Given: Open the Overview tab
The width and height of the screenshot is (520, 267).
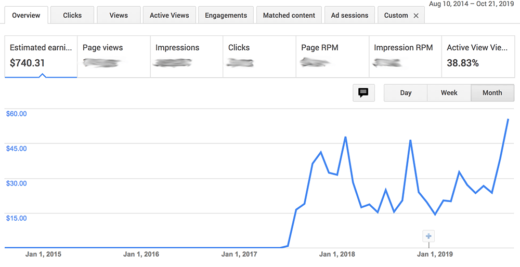Looking at the screenshot, I should pos(26,16).
